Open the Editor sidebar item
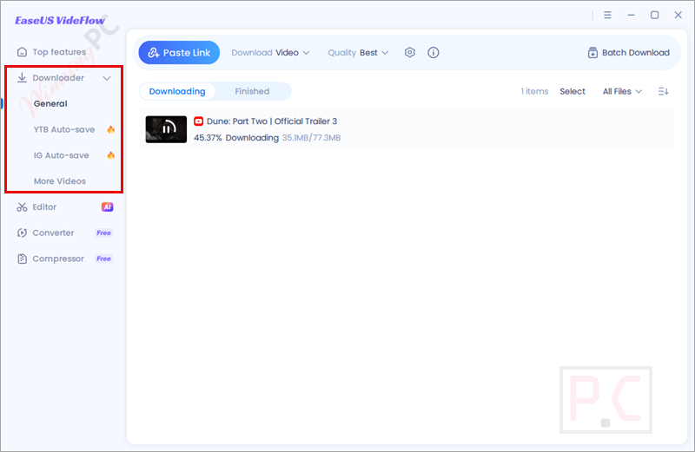Image resolution: width=695 pixels, height=452 pixels. 44,207
